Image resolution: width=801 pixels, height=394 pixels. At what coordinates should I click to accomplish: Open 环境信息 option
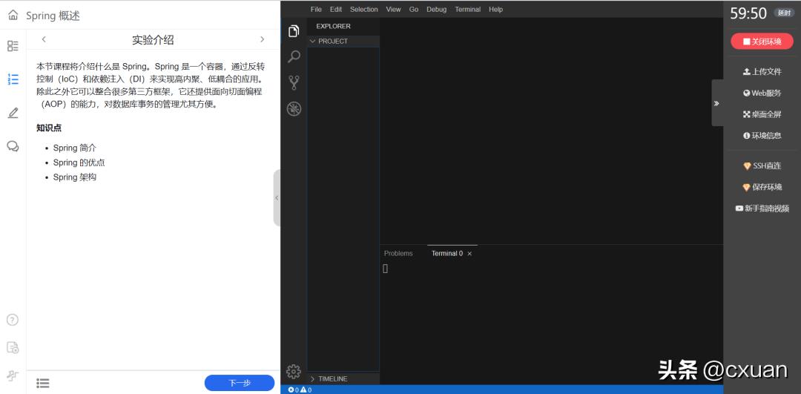762,136
